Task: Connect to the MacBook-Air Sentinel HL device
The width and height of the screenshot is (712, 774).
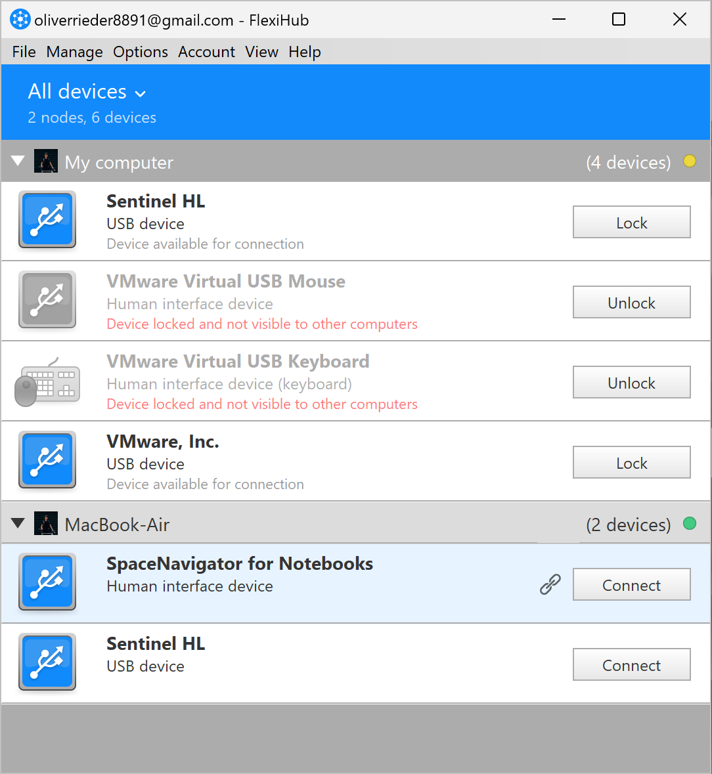Action: click(x=631, y=664)
